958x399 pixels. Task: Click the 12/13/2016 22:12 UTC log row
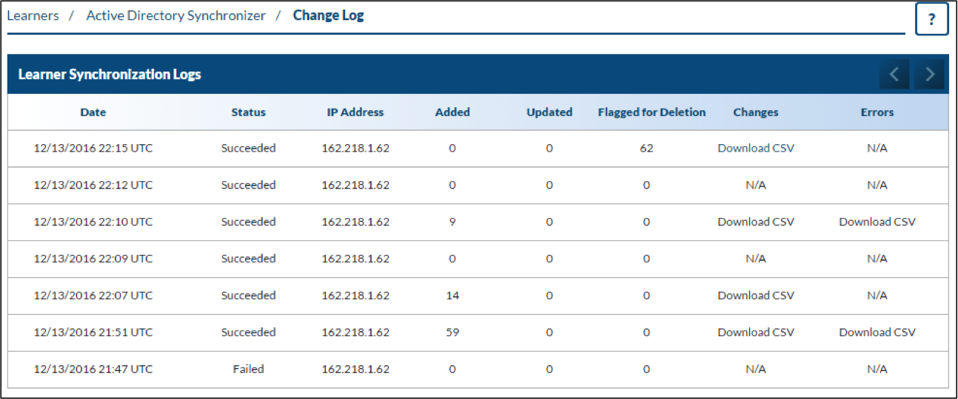pos(93,185)
